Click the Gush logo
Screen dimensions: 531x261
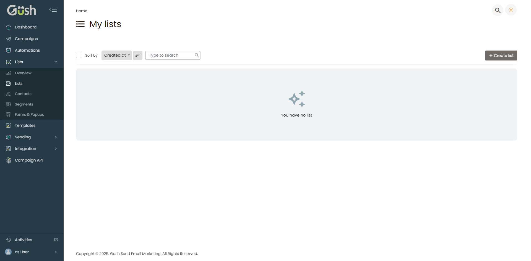click(x=21, y=10)
